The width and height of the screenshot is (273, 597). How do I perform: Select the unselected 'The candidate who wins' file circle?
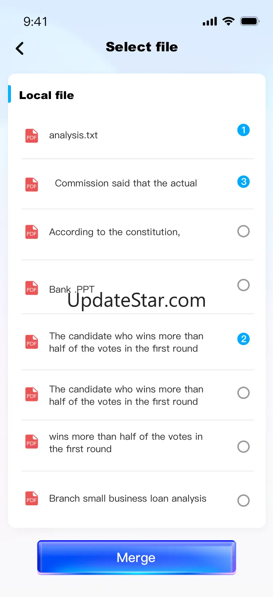(244, 393)
